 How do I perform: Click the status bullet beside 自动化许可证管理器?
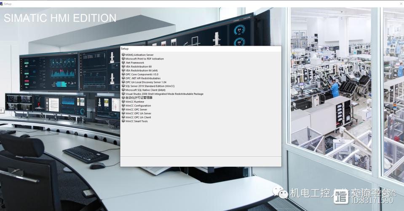coord(123,97)
